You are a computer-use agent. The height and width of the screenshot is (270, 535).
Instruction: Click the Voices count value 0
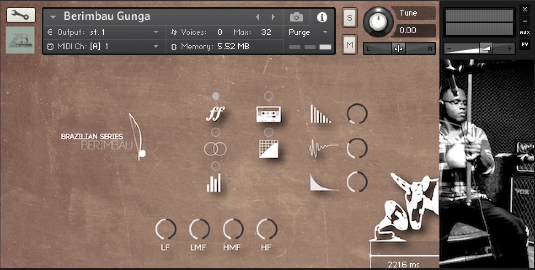220,32
